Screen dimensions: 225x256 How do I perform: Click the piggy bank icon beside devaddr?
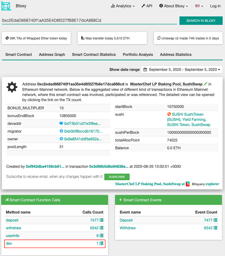61,123
